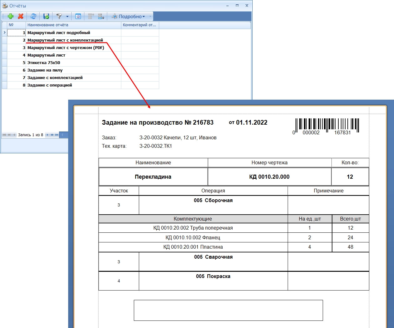Save changes with the disk checkmark icon
394x328 pixels.
point(46,16)
